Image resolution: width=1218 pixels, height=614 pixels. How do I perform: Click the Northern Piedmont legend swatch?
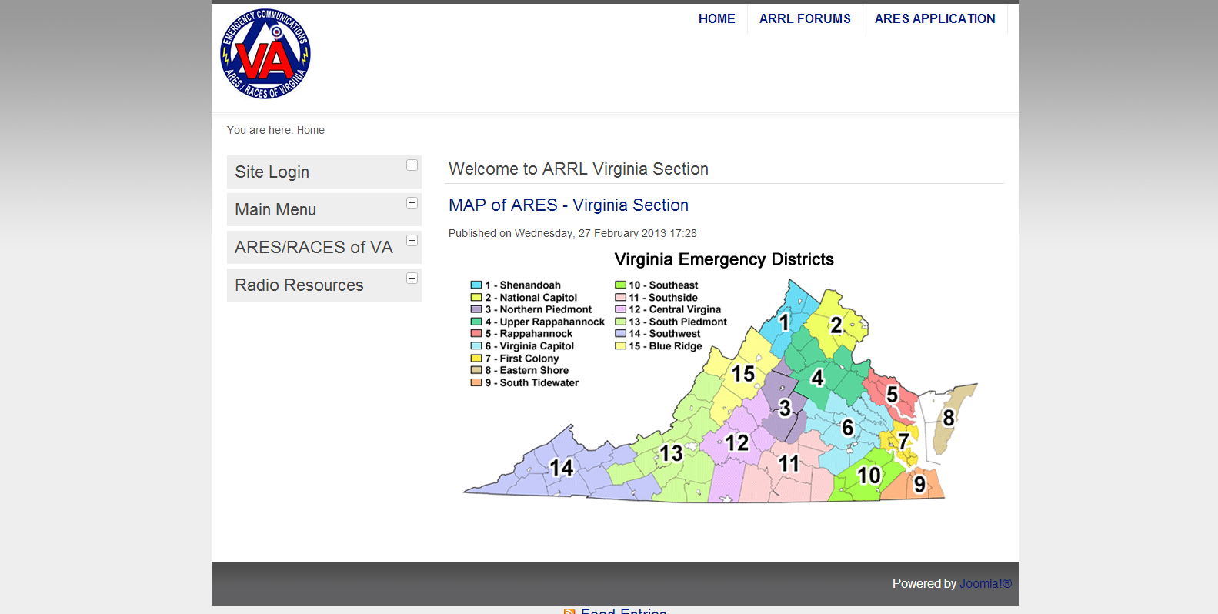click(x=476, y=309)
